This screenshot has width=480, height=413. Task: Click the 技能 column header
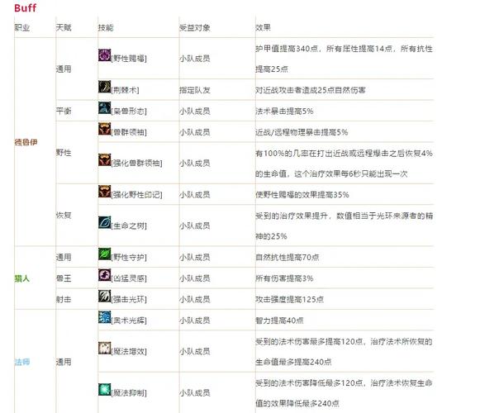(106, 28)
